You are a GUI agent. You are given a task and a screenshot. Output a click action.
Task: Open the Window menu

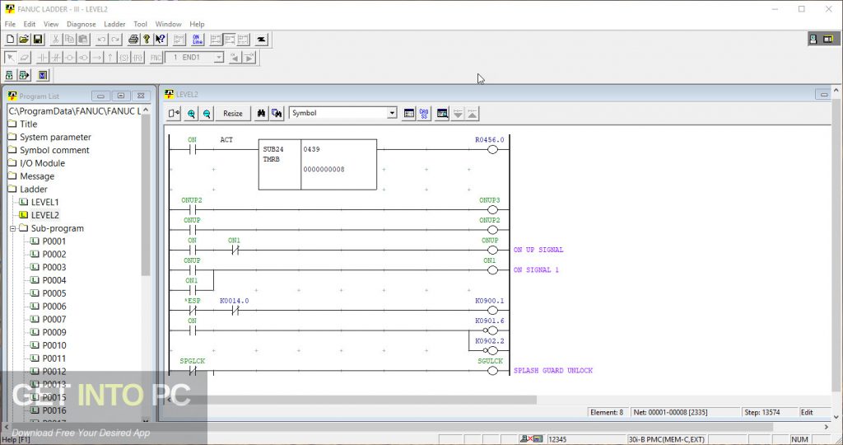(168, 24)
